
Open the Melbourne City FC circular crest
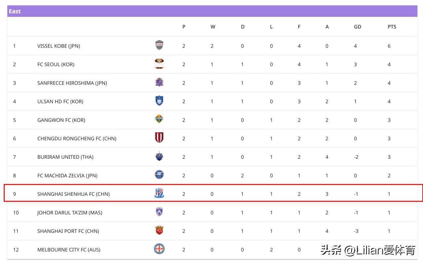tap(159, 249)
